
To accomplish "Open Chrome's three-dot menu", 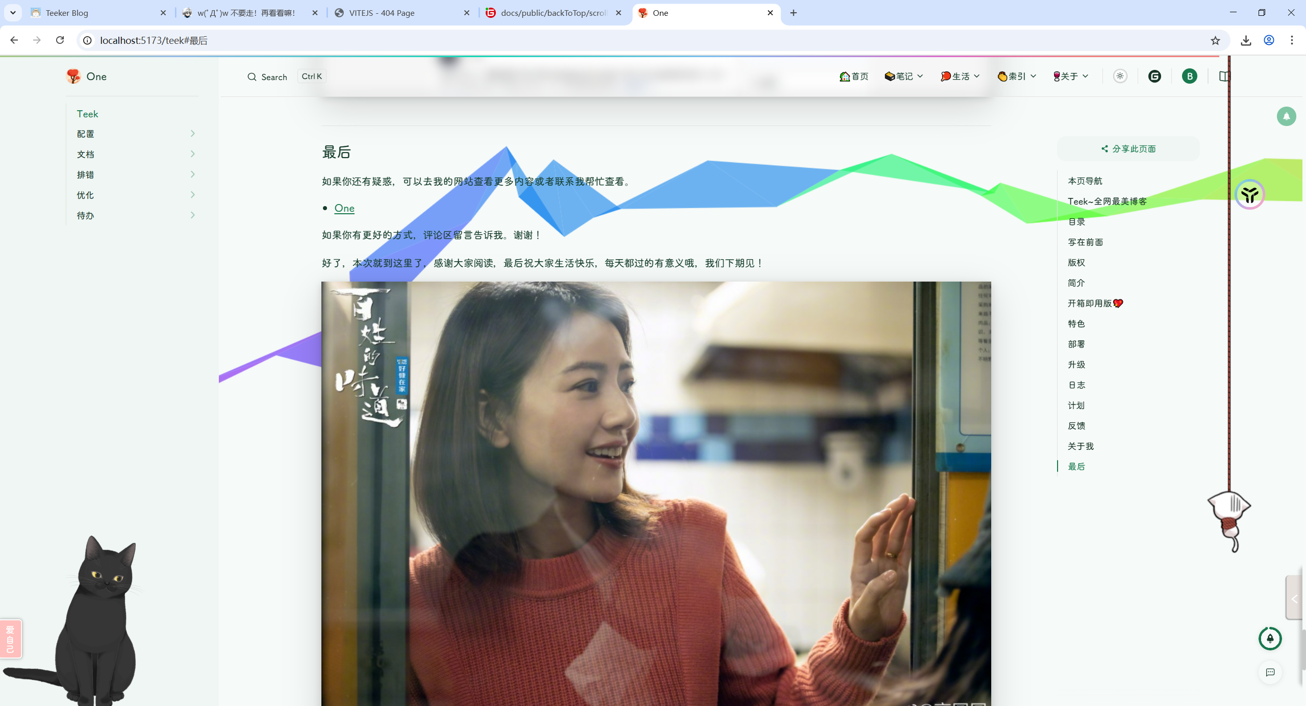I will (x=1292, y=40).
